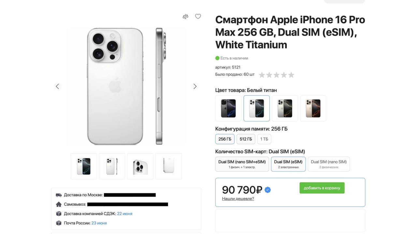Click the pickup house icon

click(x=59, y=204)
